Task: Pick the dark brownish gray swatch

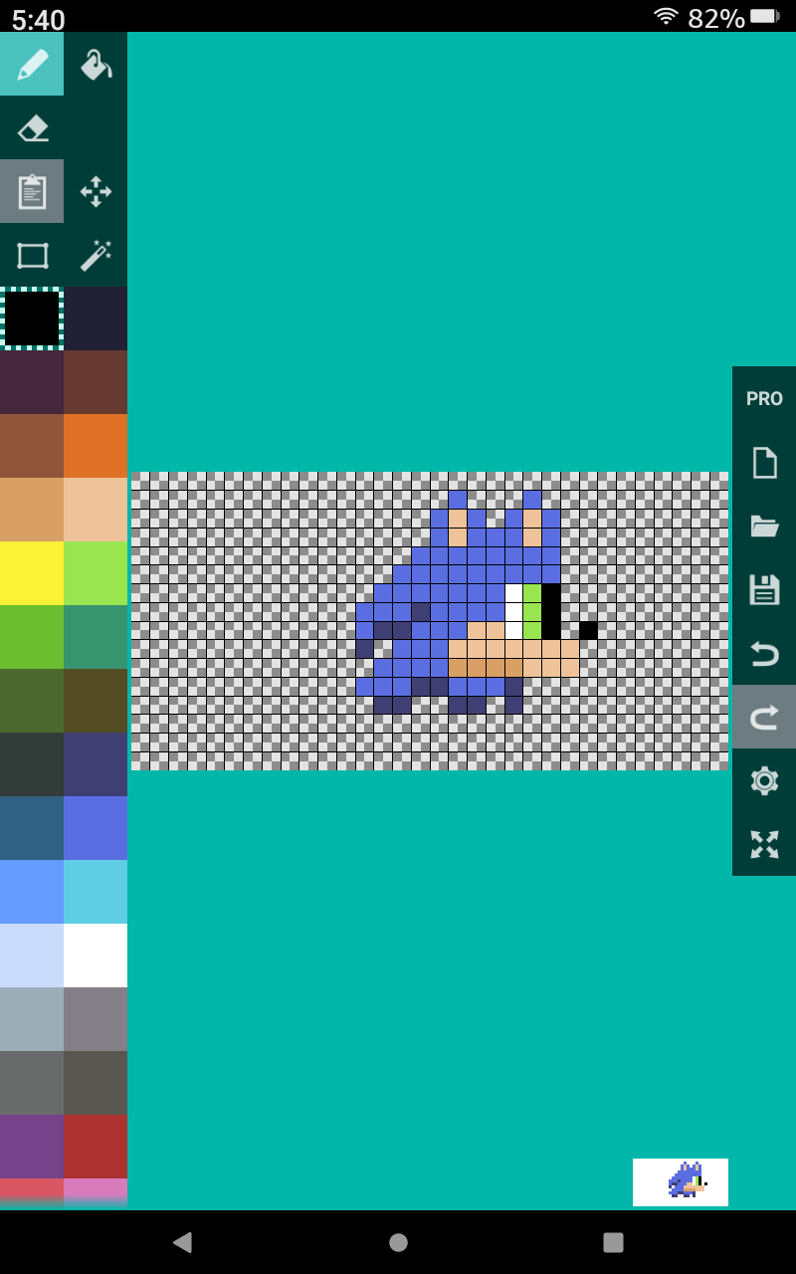Action: 96,1083
